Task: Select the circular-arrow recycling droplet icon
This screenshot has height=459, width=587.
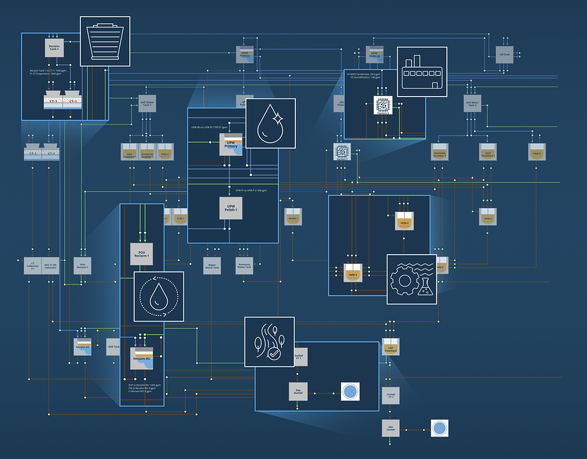Action: (158, 297)
